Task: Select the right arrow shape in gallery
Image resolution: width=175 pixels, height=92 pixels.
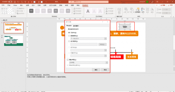Action: point(13,11)
